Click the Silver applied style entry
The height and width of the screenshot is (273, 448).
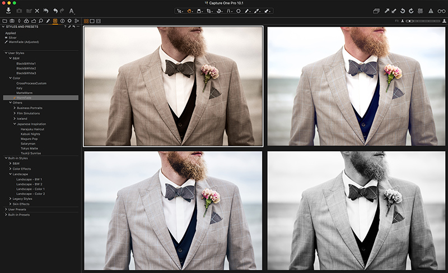click(12, 38)
